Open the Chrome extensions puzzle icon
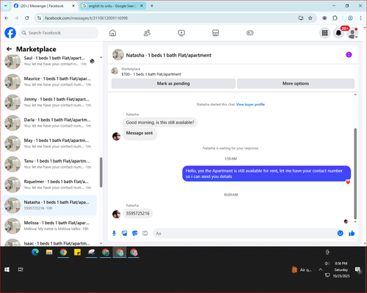The height and width of the screenshot is (293, 367). coord(335,18)
